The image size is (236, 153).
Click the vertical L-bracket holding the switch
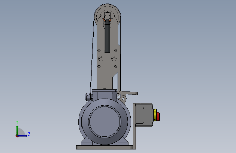click(134, 126)
